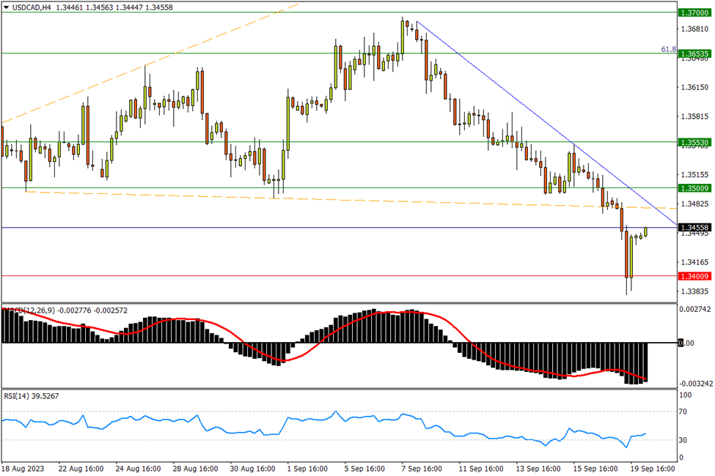Click the 61.8 Fibonacci level text
The image size is (715, 476).
point(668,49)
